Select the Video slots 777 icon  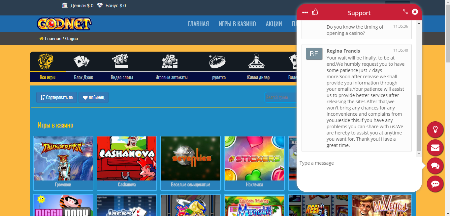tap(120, 61)
